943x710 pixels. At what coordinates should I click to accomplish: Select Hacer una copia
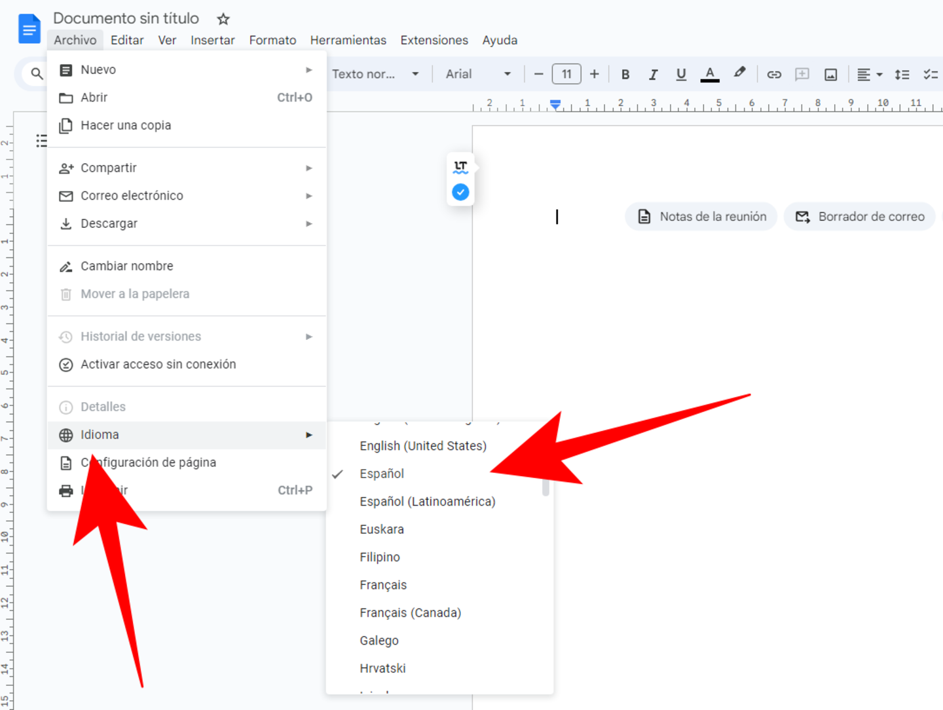[187, 125]
